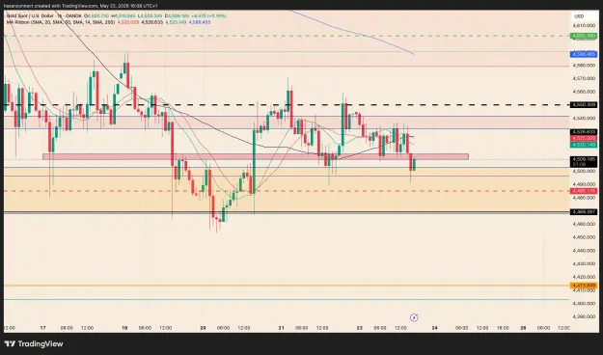Click the 4,400.000 price axis tick
The width and height of the screenshot is (603, 355).
584,304
